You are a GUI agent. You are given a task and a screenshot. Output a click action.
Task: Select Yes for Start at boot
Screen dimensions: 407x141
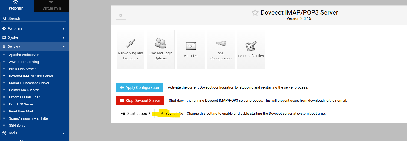point(163,113)
